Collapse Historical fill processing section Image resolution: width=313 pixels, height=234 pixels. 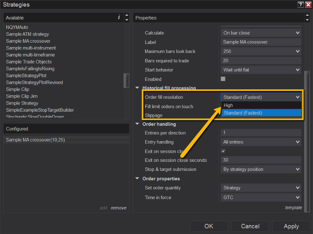[137, 88]
